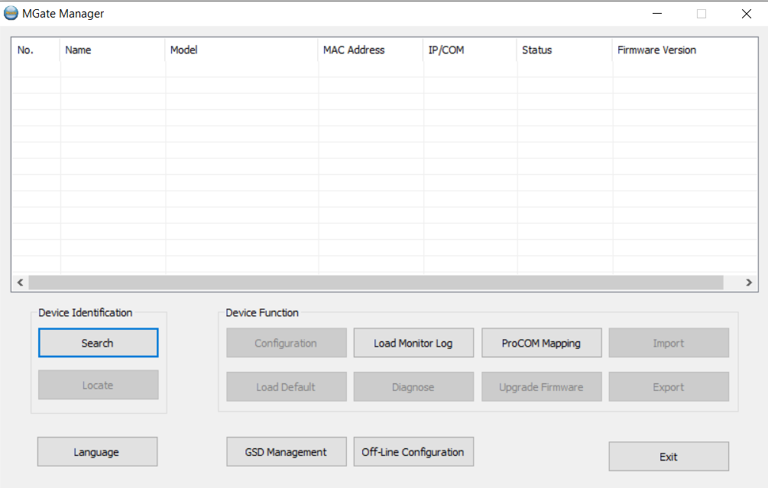Click the Export button
This screenshot has height=488, width=768.
point(669,386)
